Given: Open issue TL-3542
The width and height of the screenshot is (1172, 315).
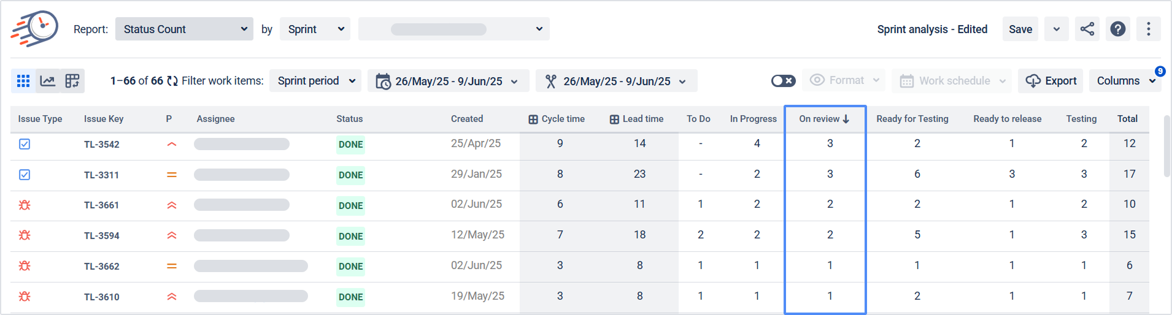Looking at the screenshot, I should [102, 145].
